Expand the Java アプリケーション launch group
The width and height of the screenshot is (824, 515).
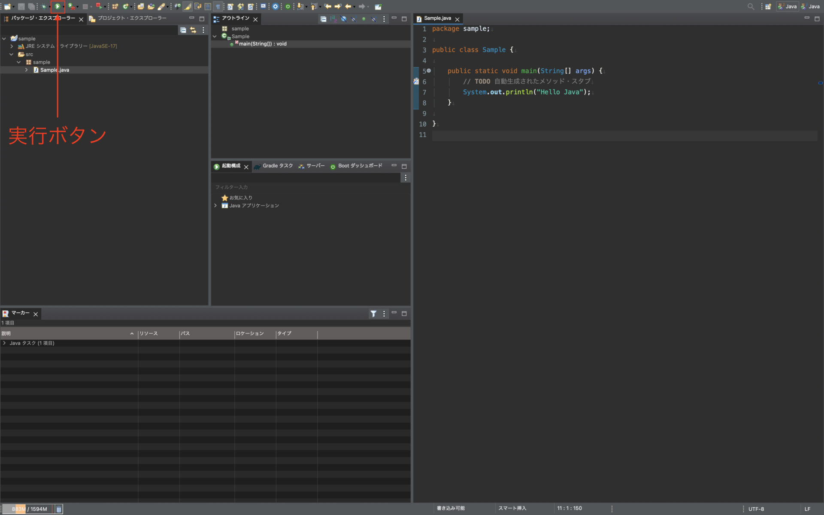pyautogui.click(x=215, y=206)
